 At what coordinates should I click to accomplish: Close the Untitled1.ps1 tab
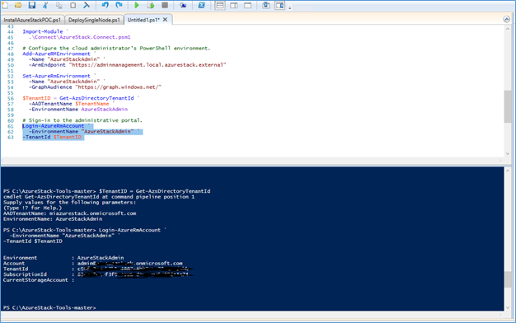pyautogui.click(x=165, y=20)
